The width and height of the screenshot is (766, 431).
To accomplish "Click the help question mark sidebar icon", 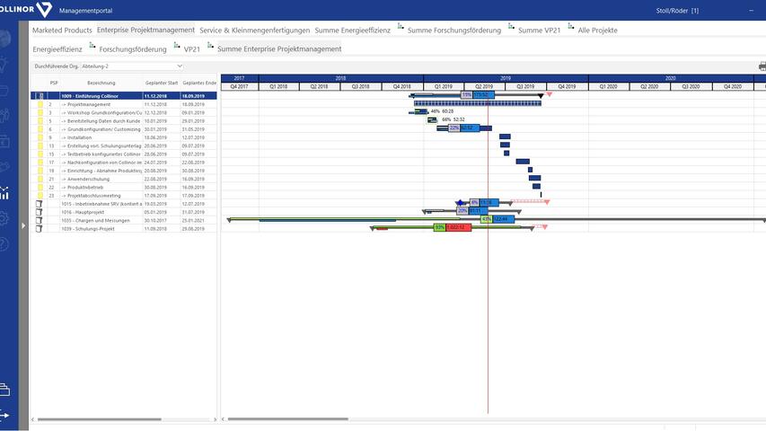I will pos(4,243).
